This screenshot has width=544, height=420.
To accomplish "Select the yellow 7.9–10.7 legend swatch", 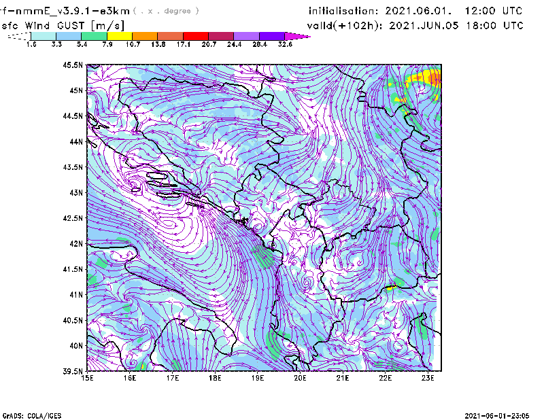I will pos(120,36).
